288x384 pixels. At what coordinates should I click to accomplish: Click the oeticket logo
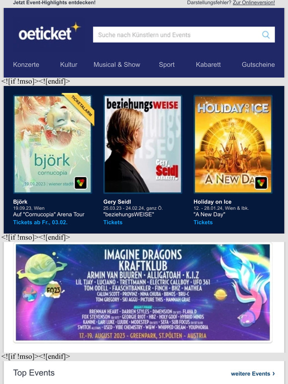[x=50, y=32]
